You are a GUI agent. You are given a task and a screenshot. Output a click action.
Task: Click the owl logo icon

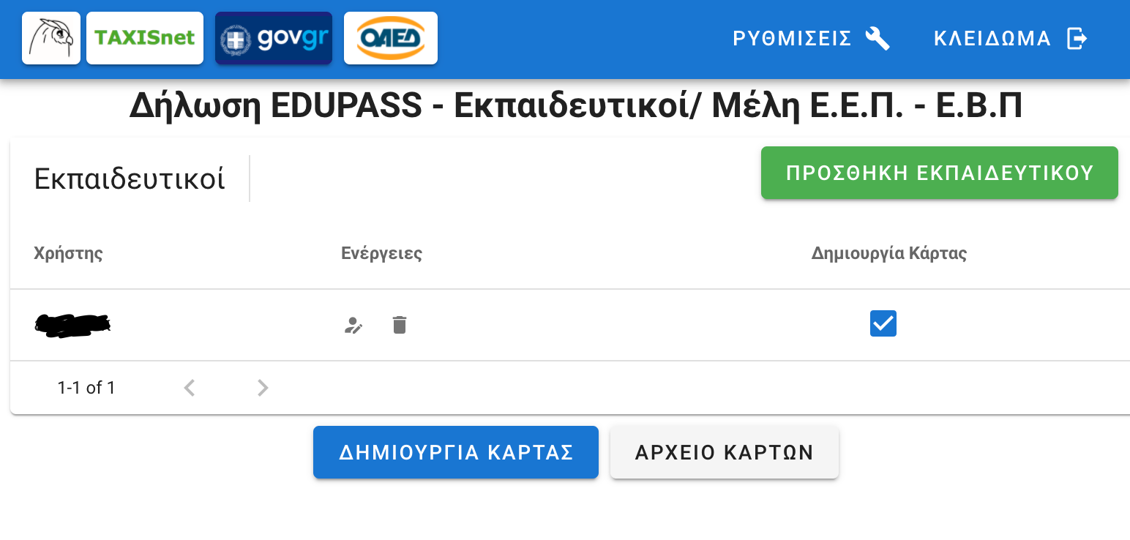pyautogui.click(x=51, y=38)
